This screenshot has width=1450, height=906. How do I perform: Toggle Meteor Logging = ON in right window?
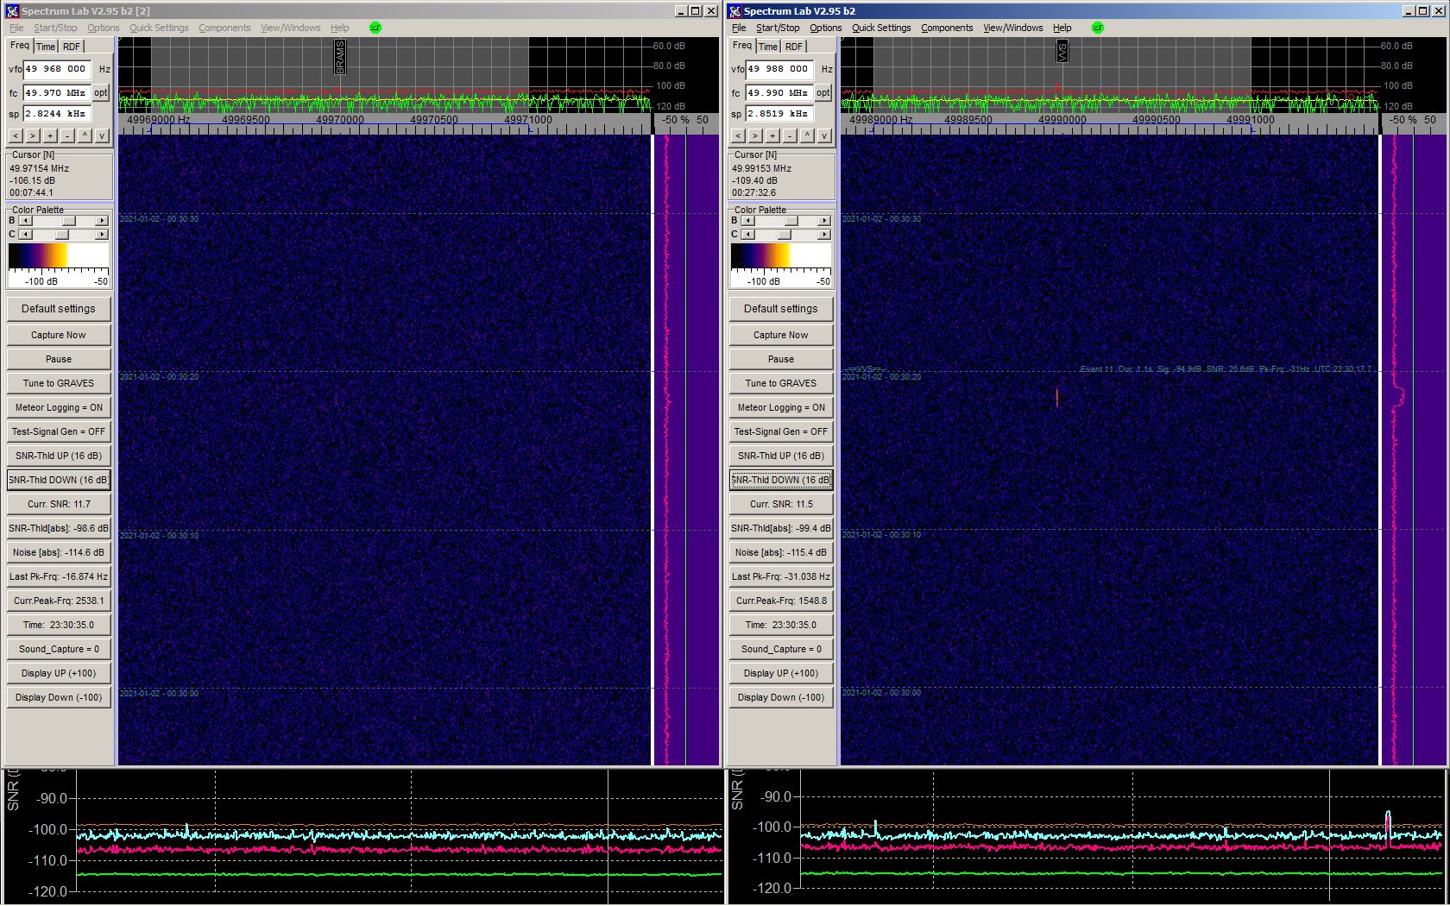[781, 407]
